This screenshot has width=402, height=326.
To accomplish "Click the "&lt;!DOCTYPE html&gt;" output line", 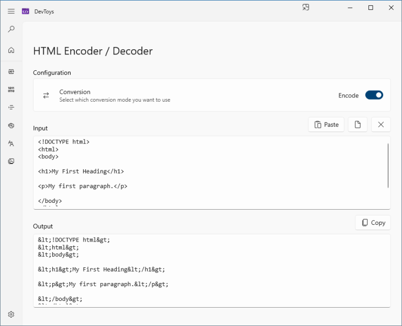I will [74, 240].
